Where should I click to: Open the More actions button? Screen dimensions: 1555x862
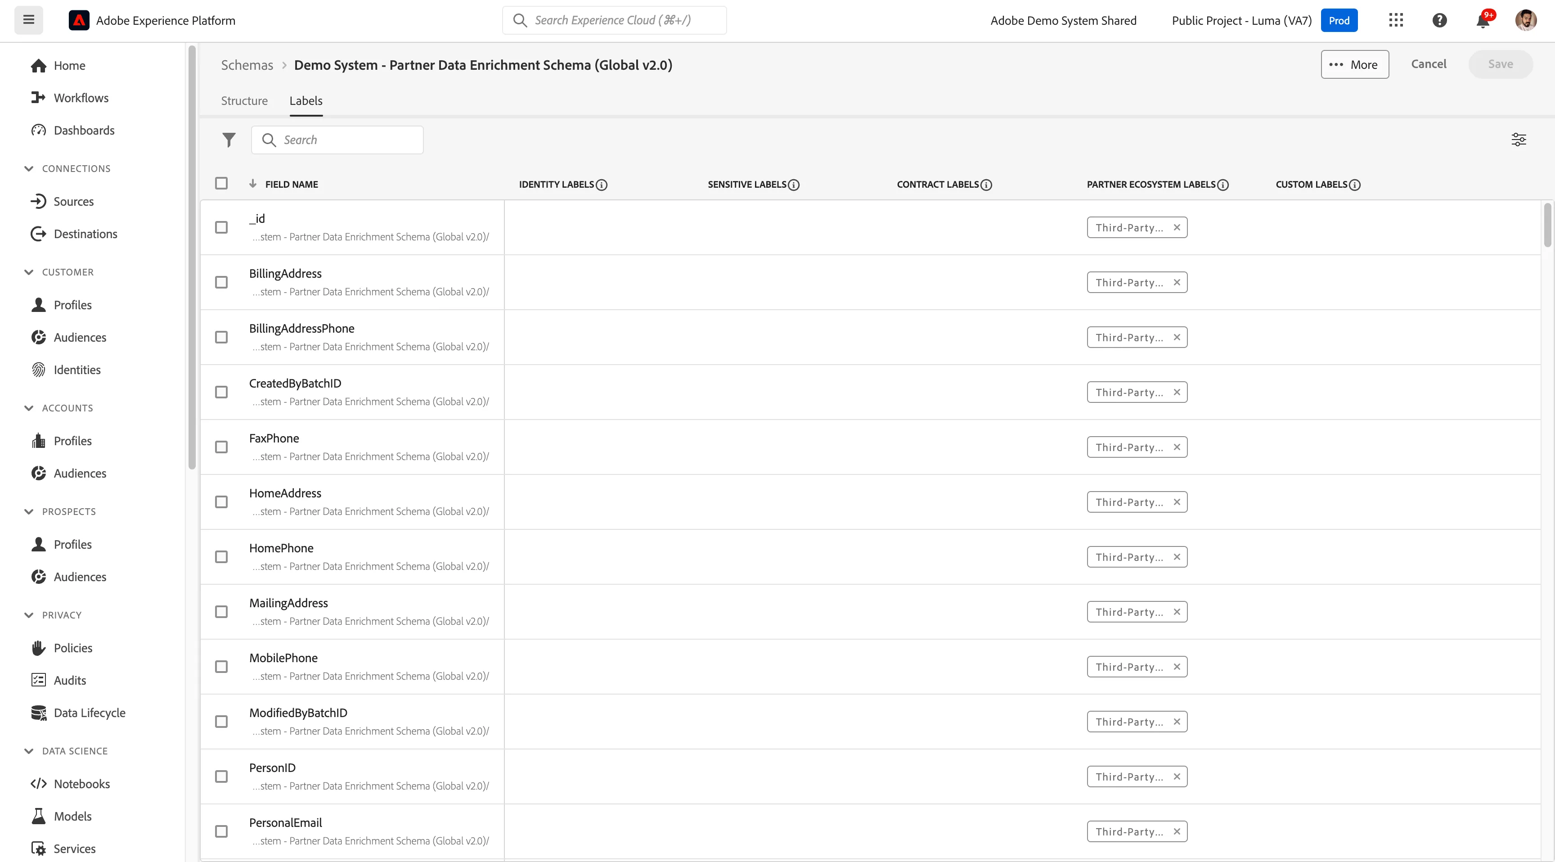pos(1355,65)
